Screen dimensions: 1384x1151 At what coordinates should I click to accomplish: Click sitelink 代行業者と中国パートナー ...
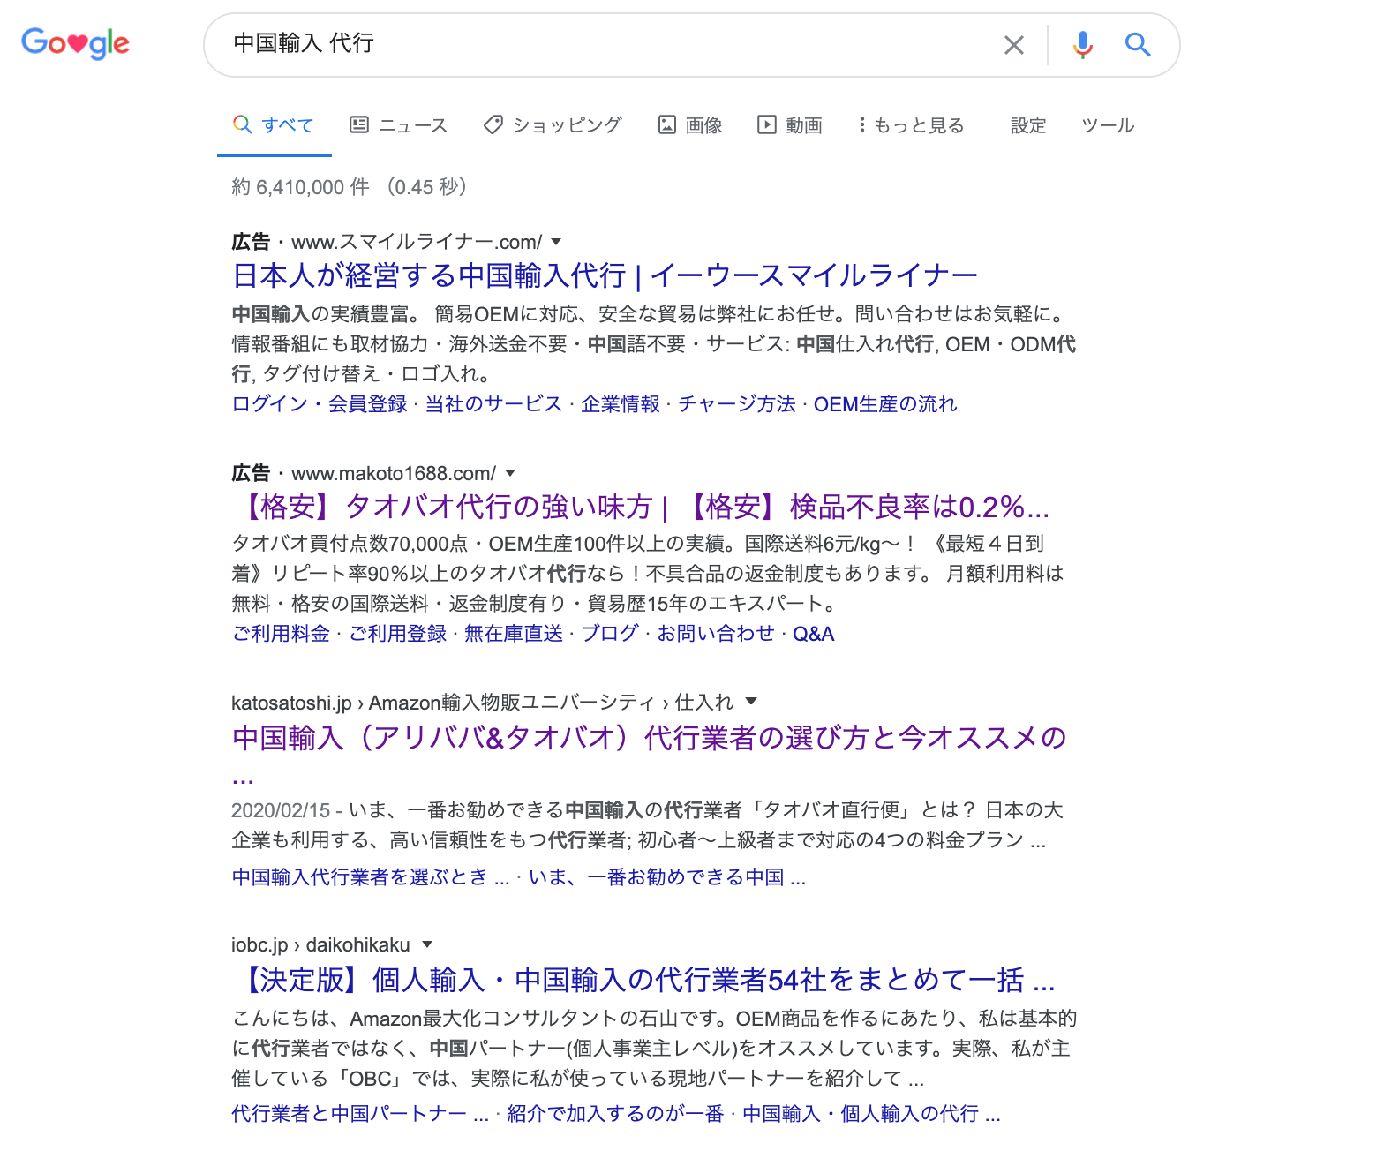click(x=360, y=1114)
